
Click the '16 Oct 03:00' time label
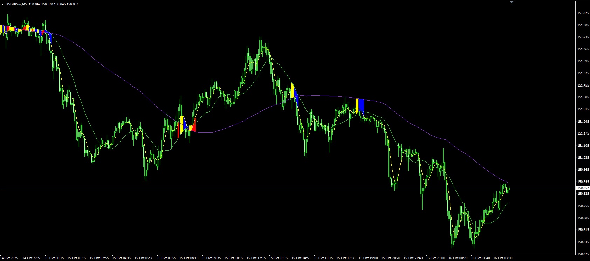point(503,258)
